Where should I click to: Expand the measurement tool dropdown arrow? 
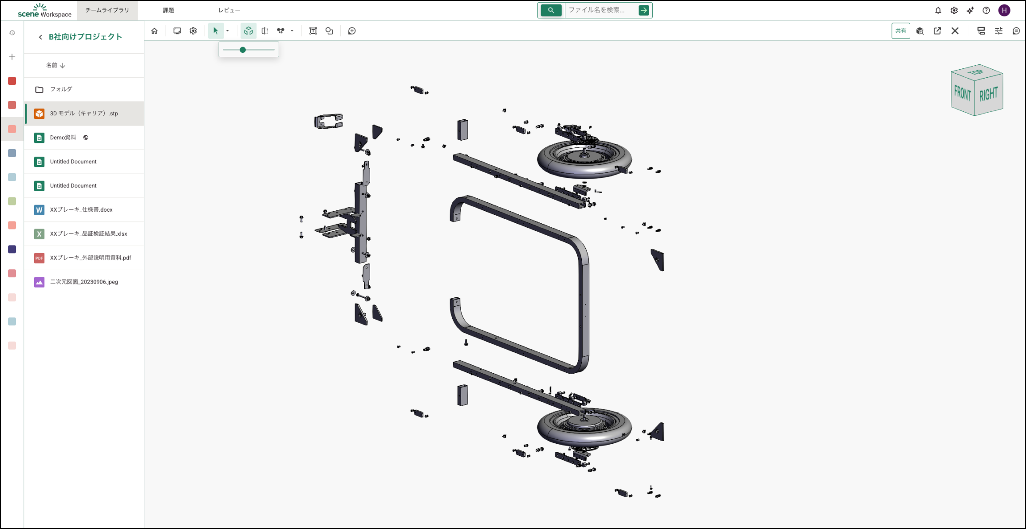pyautogui.click(x=292, y=31)
